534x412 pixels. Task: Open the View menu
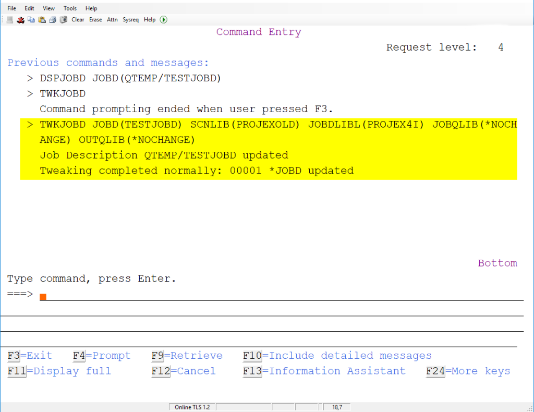tap(48, 8)
